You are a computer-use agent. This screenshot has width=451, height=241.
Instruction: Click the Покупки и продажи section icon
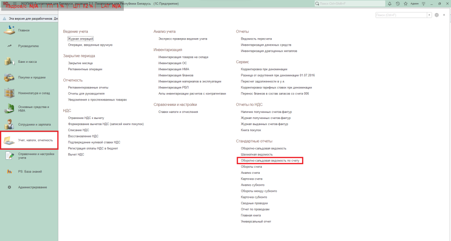(x=9, y=77)
